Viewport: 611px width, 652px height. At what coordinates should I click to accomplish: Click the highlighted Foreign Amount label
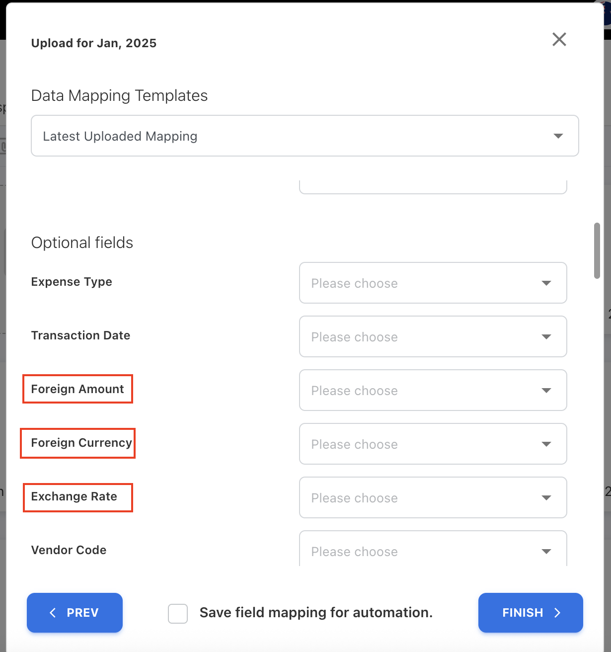click(x=77, y=389)
